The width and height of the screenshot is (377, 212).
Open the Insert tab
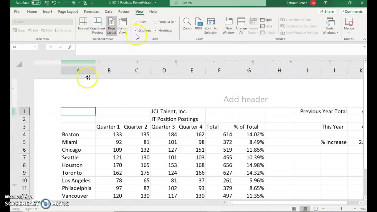(47, 11)
